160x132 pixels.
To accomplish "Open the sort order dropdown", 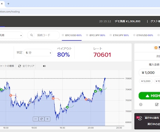I will (x=11, y=35).
